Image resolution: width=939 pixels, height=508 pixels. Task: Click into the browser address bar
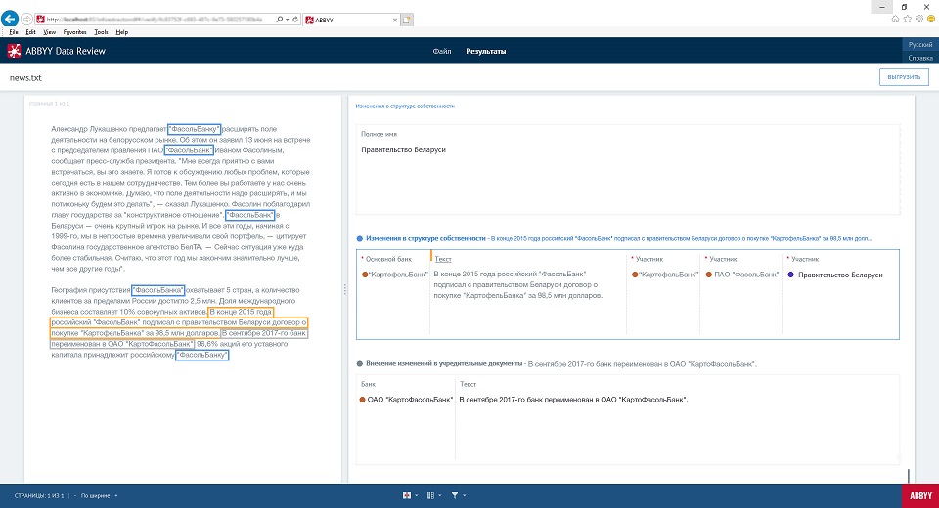pyautogui.click(x=156, y=20)
